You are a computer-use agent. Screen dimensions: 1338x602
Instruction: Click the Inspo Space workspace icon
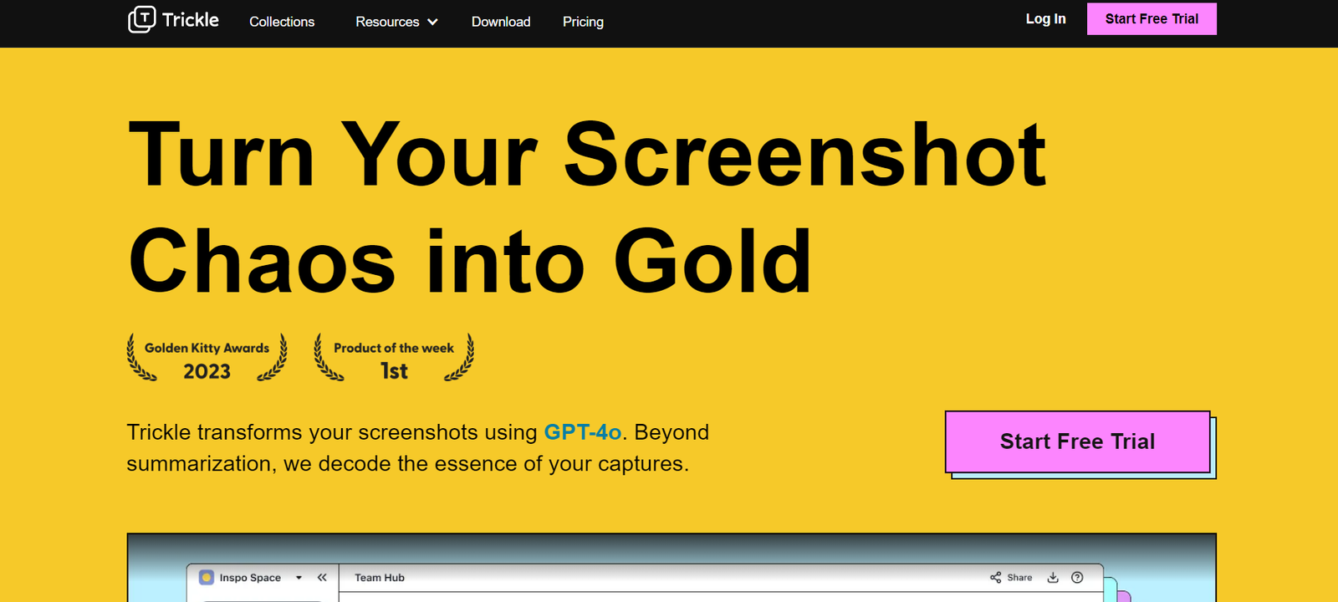pos(207,578)
